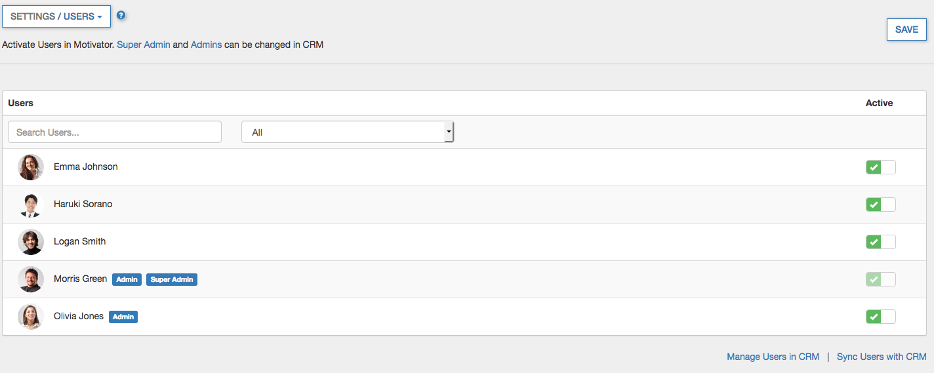Click Sync Users with CRM link
934x373 pixels.
tap(882, 357)
